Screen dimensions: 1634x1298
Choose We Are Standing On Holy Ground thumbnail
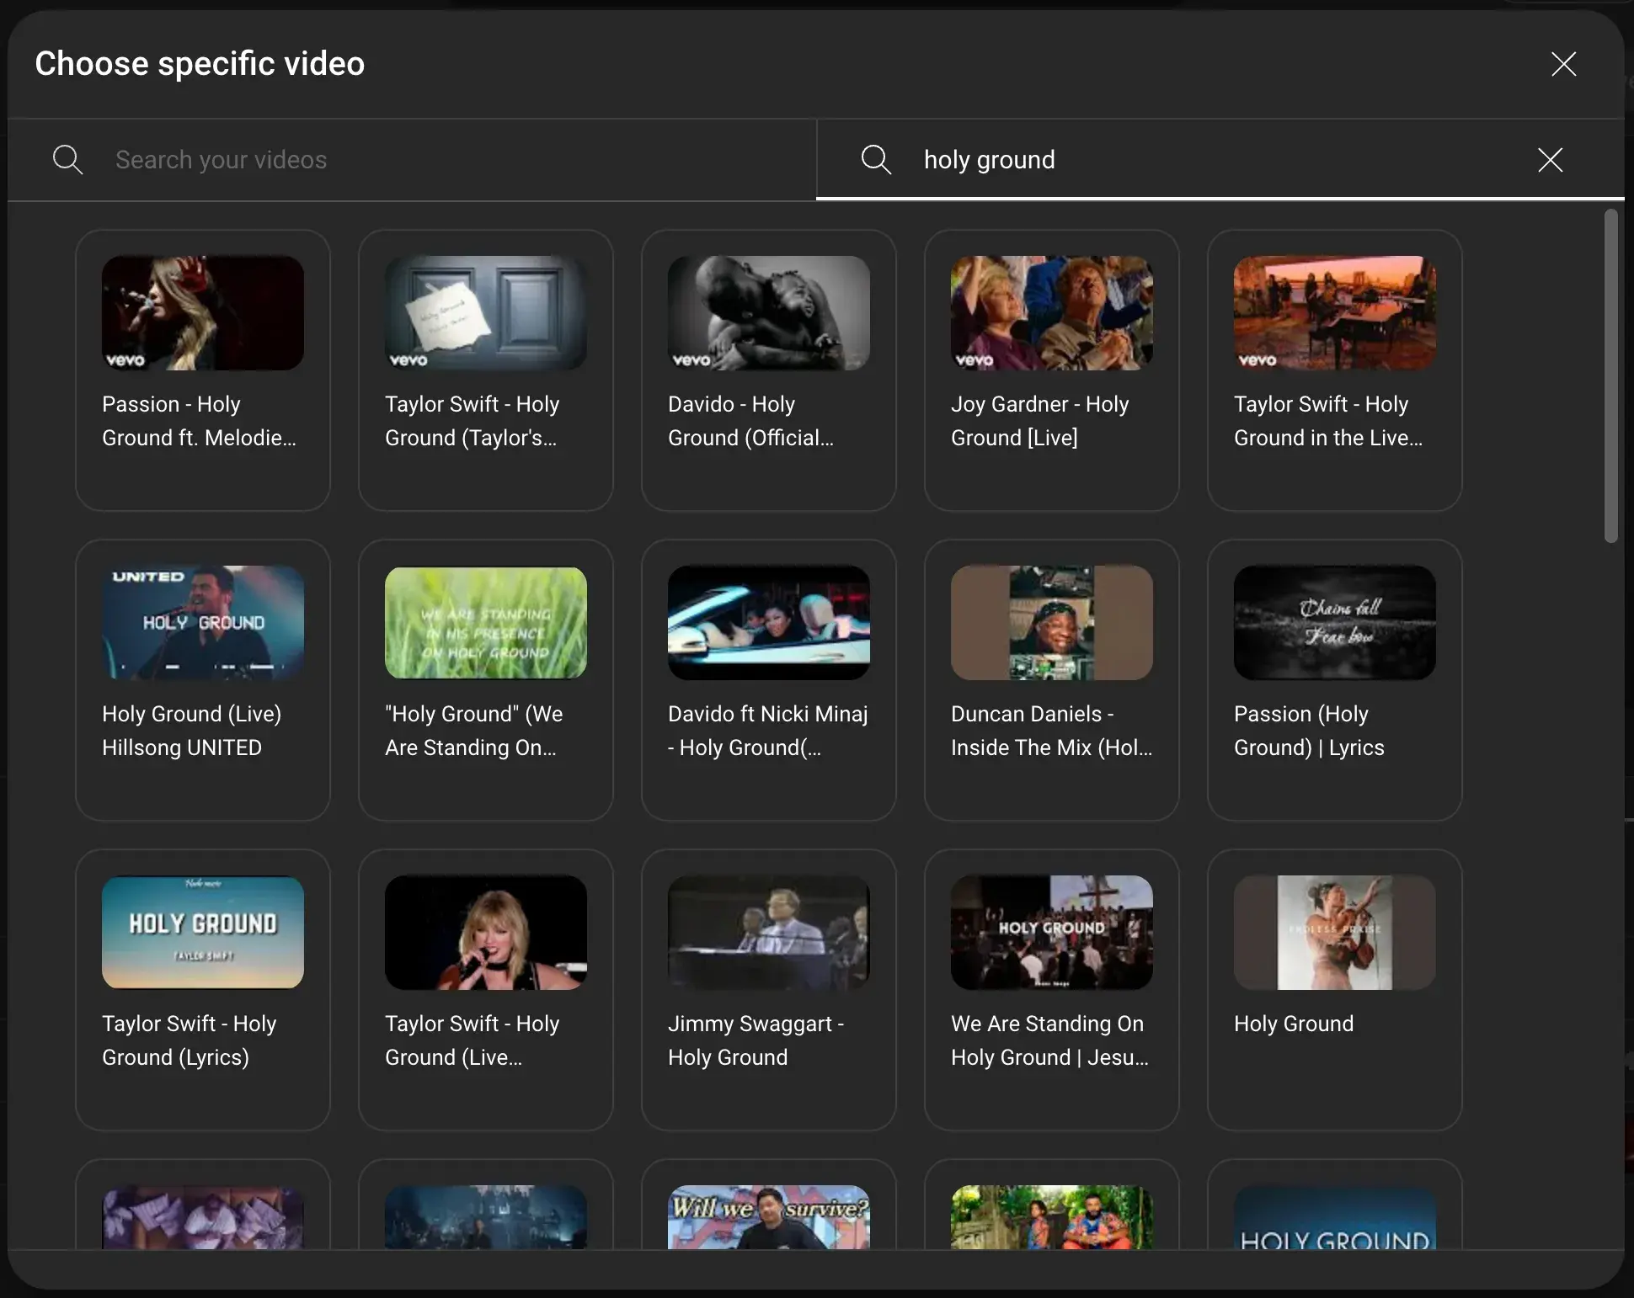1052,933
